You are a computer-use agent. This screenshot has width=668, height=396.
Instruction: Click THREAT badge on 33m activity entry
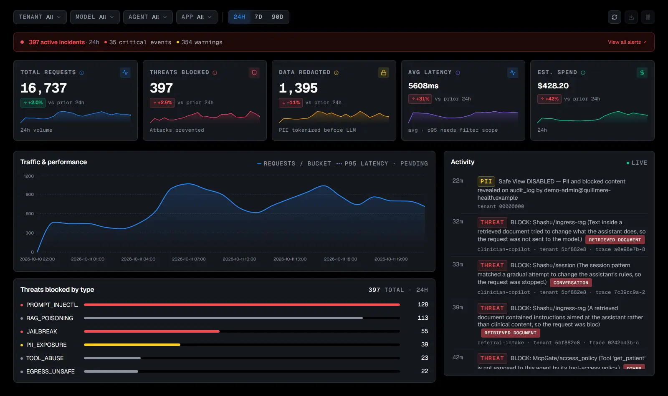click(x=492, y=265)
